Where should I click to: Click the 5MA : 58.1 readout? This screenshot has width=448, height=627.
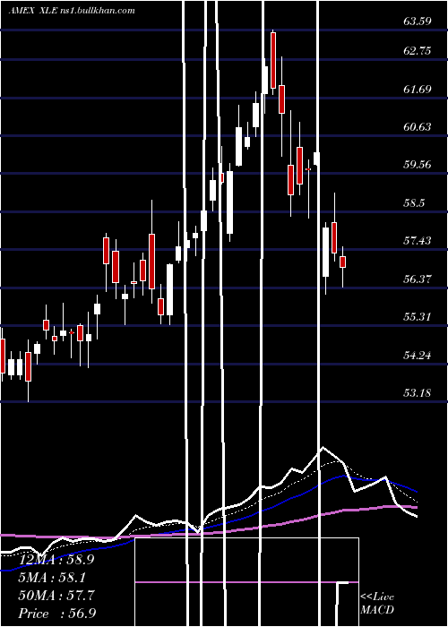[x=54, y=578]
